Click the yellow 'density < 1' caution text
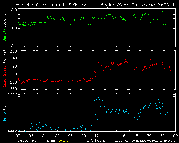The image size is (179, 143). 64,141
